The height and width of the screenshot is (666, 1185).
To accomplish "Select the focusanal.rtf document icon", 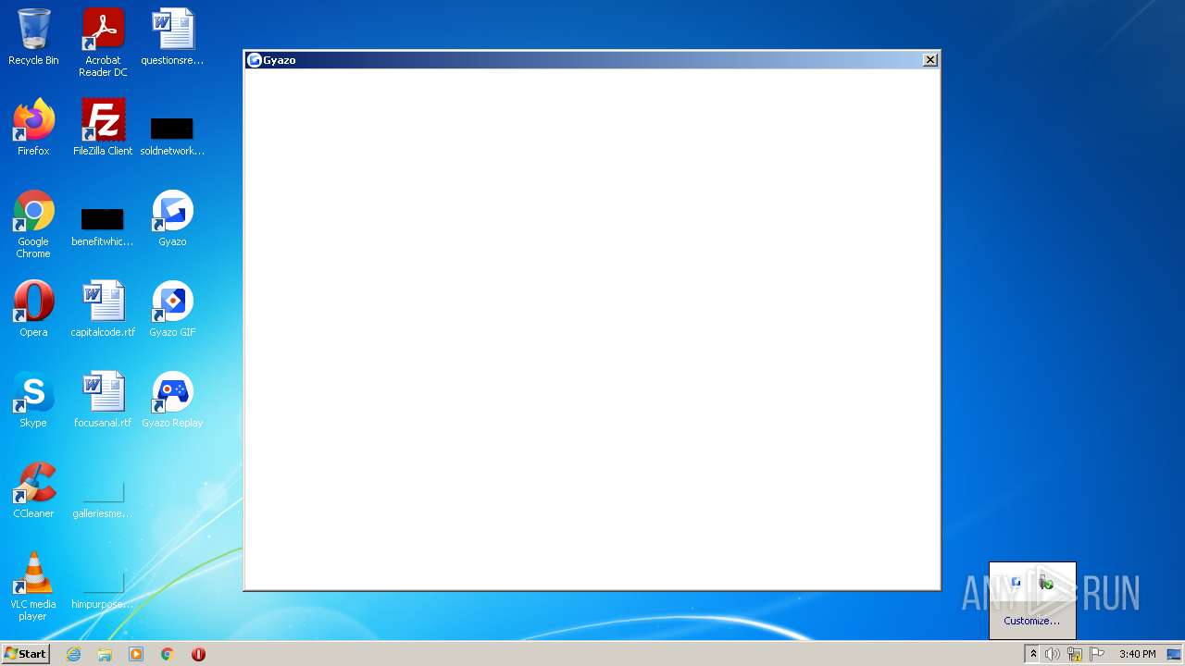I will (x=103, y=400).
